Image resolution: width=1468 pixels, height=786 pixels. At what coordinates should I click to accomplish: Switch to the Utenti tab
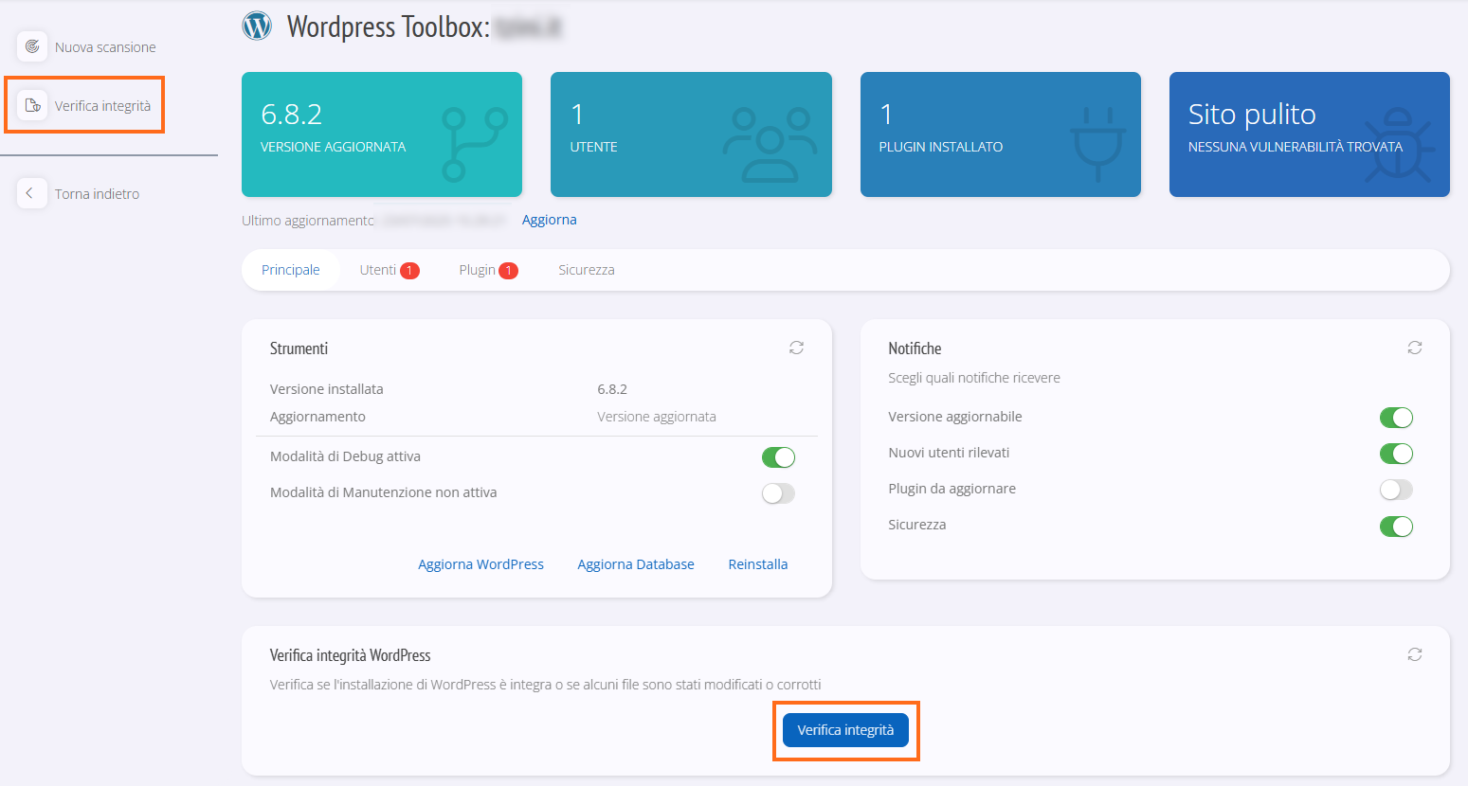pyautogui.click(x=389, y=270)
